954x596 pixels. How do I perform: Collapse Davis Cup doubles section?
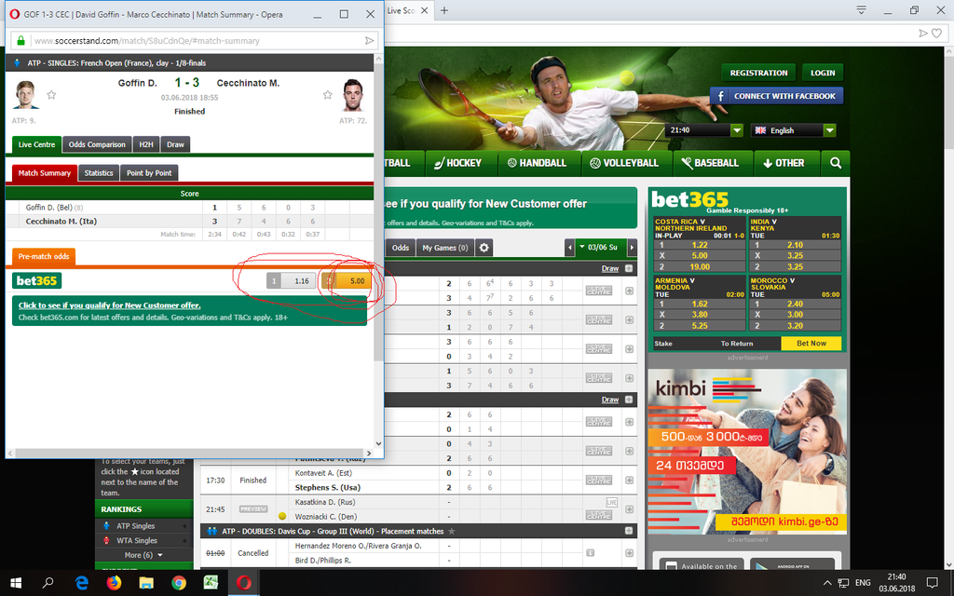pyautogui.click(x=629, y=531)
